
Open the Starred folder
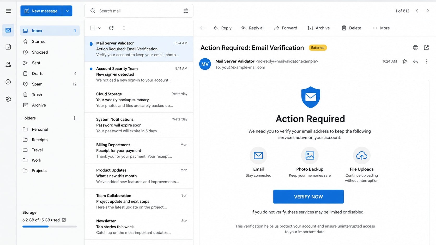click(x=50, y=41)
